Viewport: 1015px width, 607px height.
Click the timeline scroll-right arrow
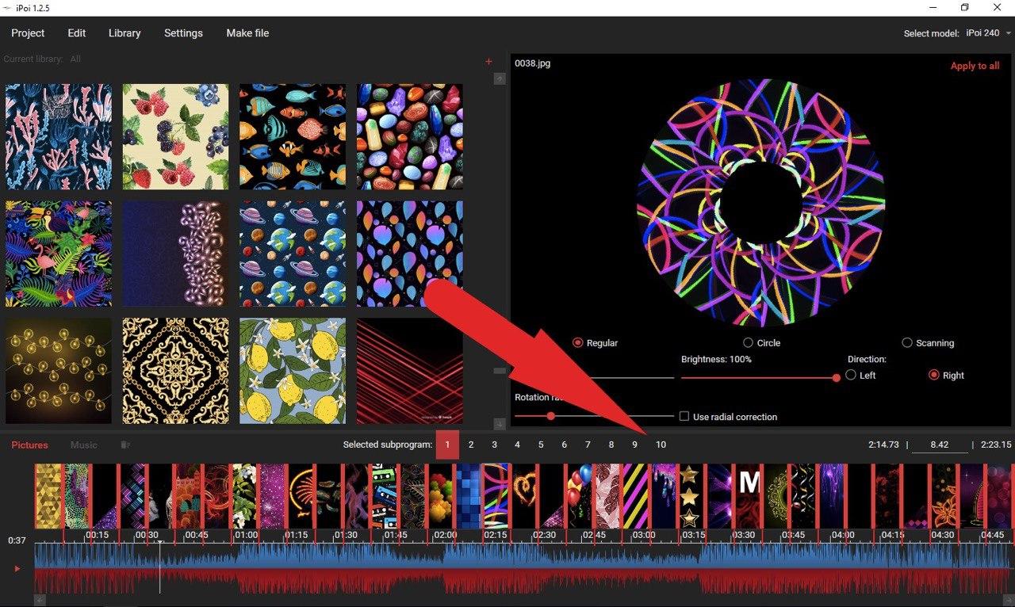coord(1009,601)
